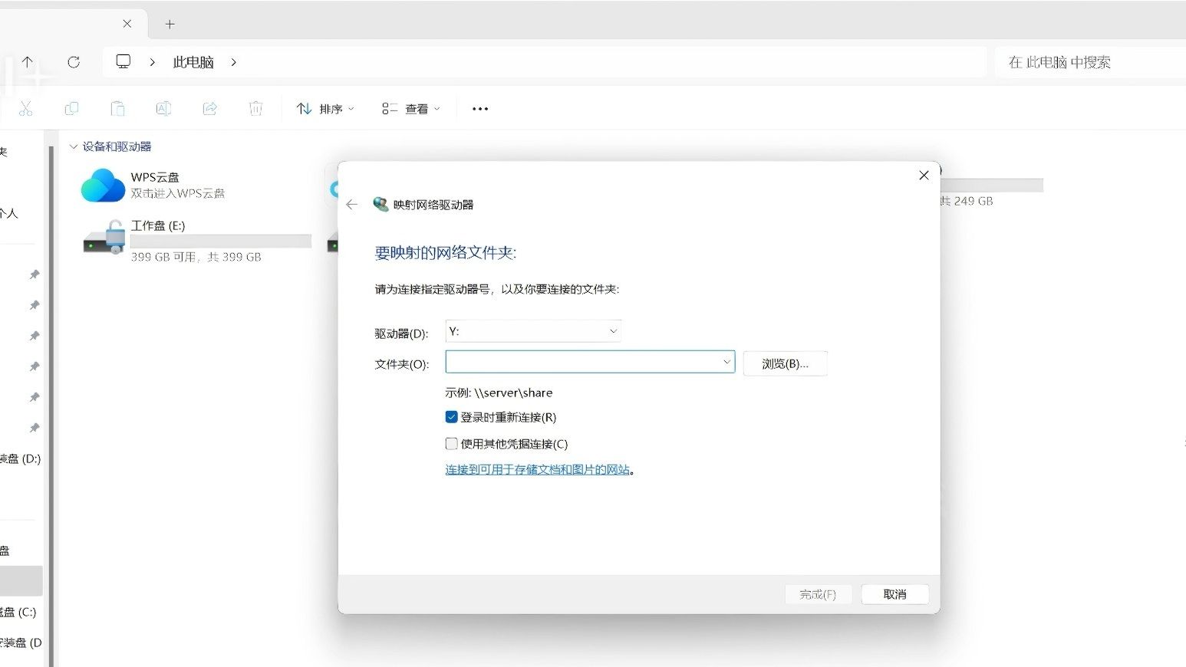Click the 浏览(B)... button

click(x=785, y=363)
